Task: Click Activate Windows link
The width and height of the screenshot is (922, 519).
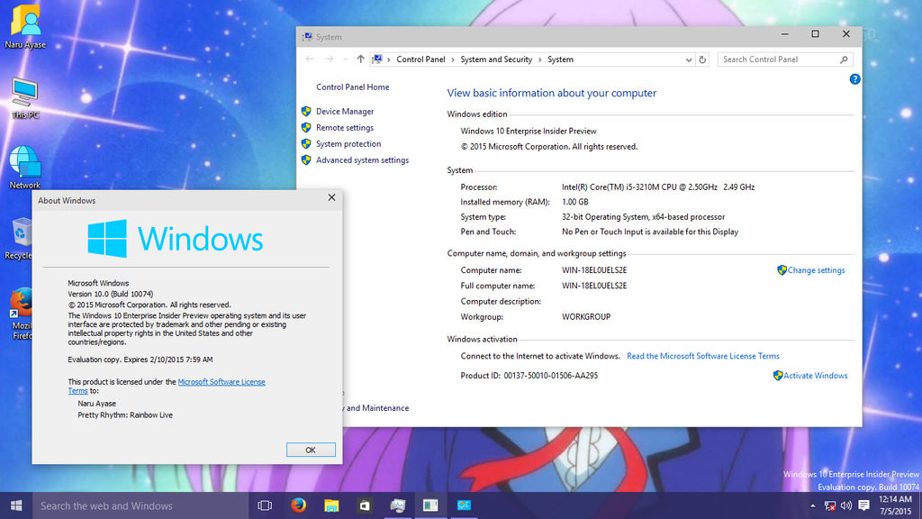Action: pos(815,376)
